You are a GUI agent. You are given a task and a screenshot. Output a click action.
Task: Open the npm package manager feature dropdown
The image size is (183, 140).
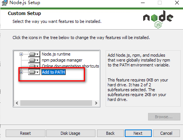tap(34, 60)
